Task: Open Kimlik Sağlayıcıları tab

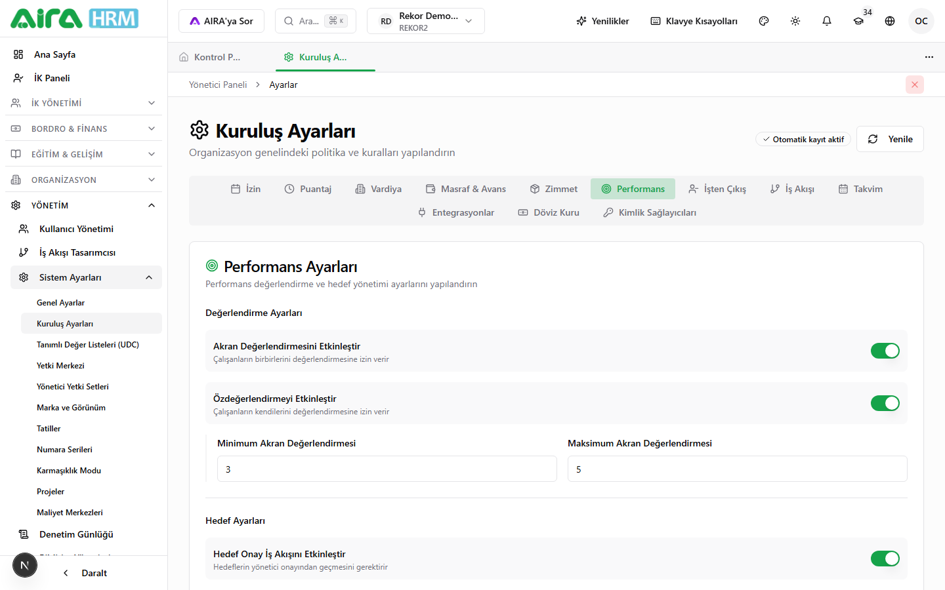Action: point(650,212)
